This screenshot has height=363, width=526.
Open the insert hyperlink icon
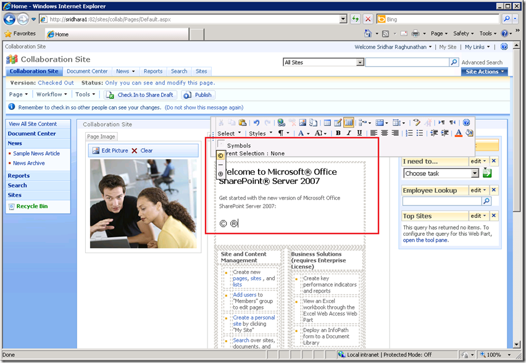pyautogui.click(x=280, y=122)
